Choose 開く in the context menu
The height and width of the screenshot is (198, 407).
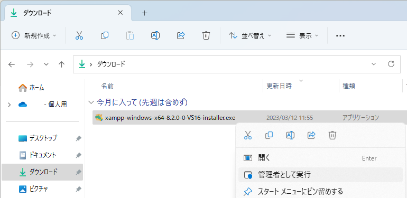320,158
